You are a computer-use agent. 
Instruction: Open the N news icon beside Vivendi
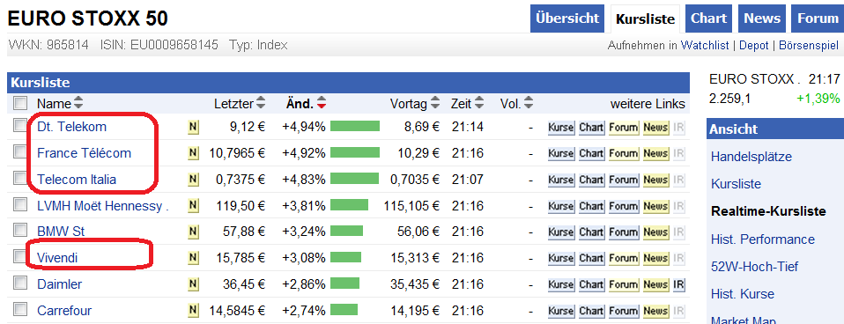(x=193, y=258)
